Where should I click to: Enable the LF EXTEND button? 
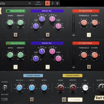tap(75, 100)
